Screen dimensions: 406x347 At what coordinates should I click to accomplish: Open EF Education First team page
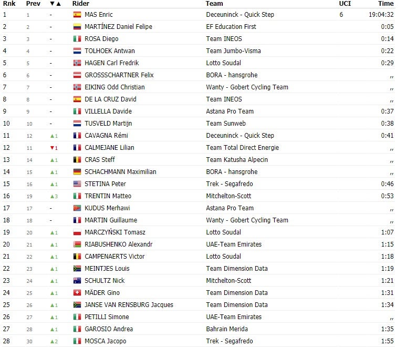[x=231, y=27]
